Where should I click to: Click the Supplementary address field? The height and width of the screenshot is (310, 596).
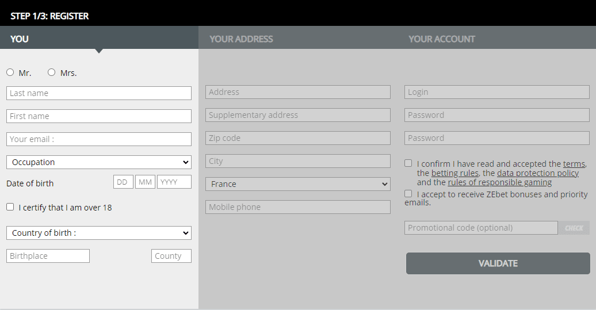click(298, 115)
